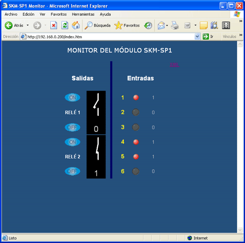The height and width of the screenshot is (243, 245).
Task: Click the red LED of input 5
Action: click(x=136, y=156)
